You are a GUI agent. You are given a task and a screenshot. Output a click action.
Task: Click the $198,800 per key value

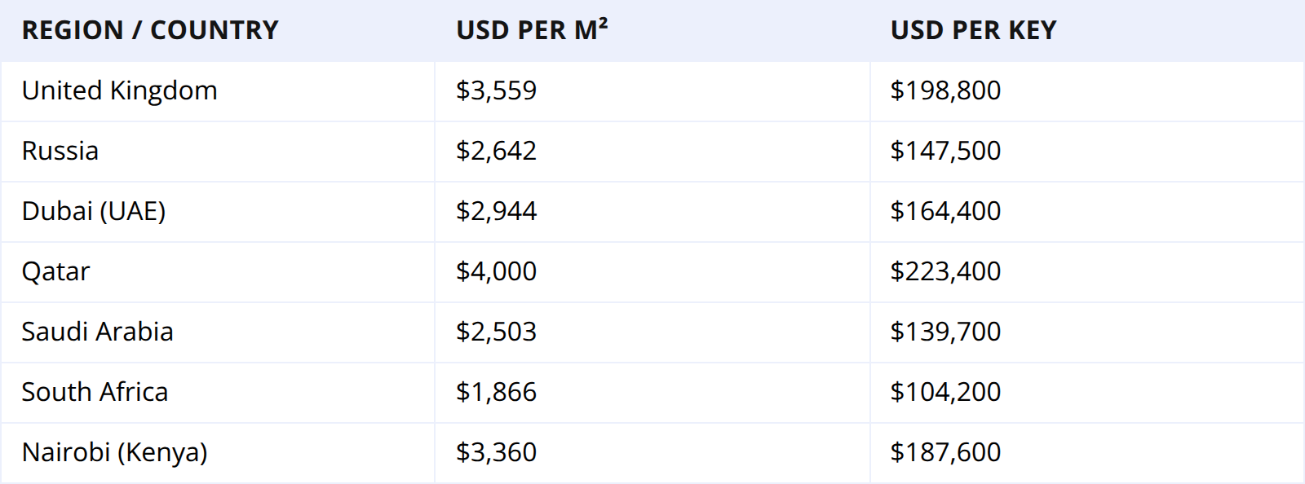click(945, 90)
